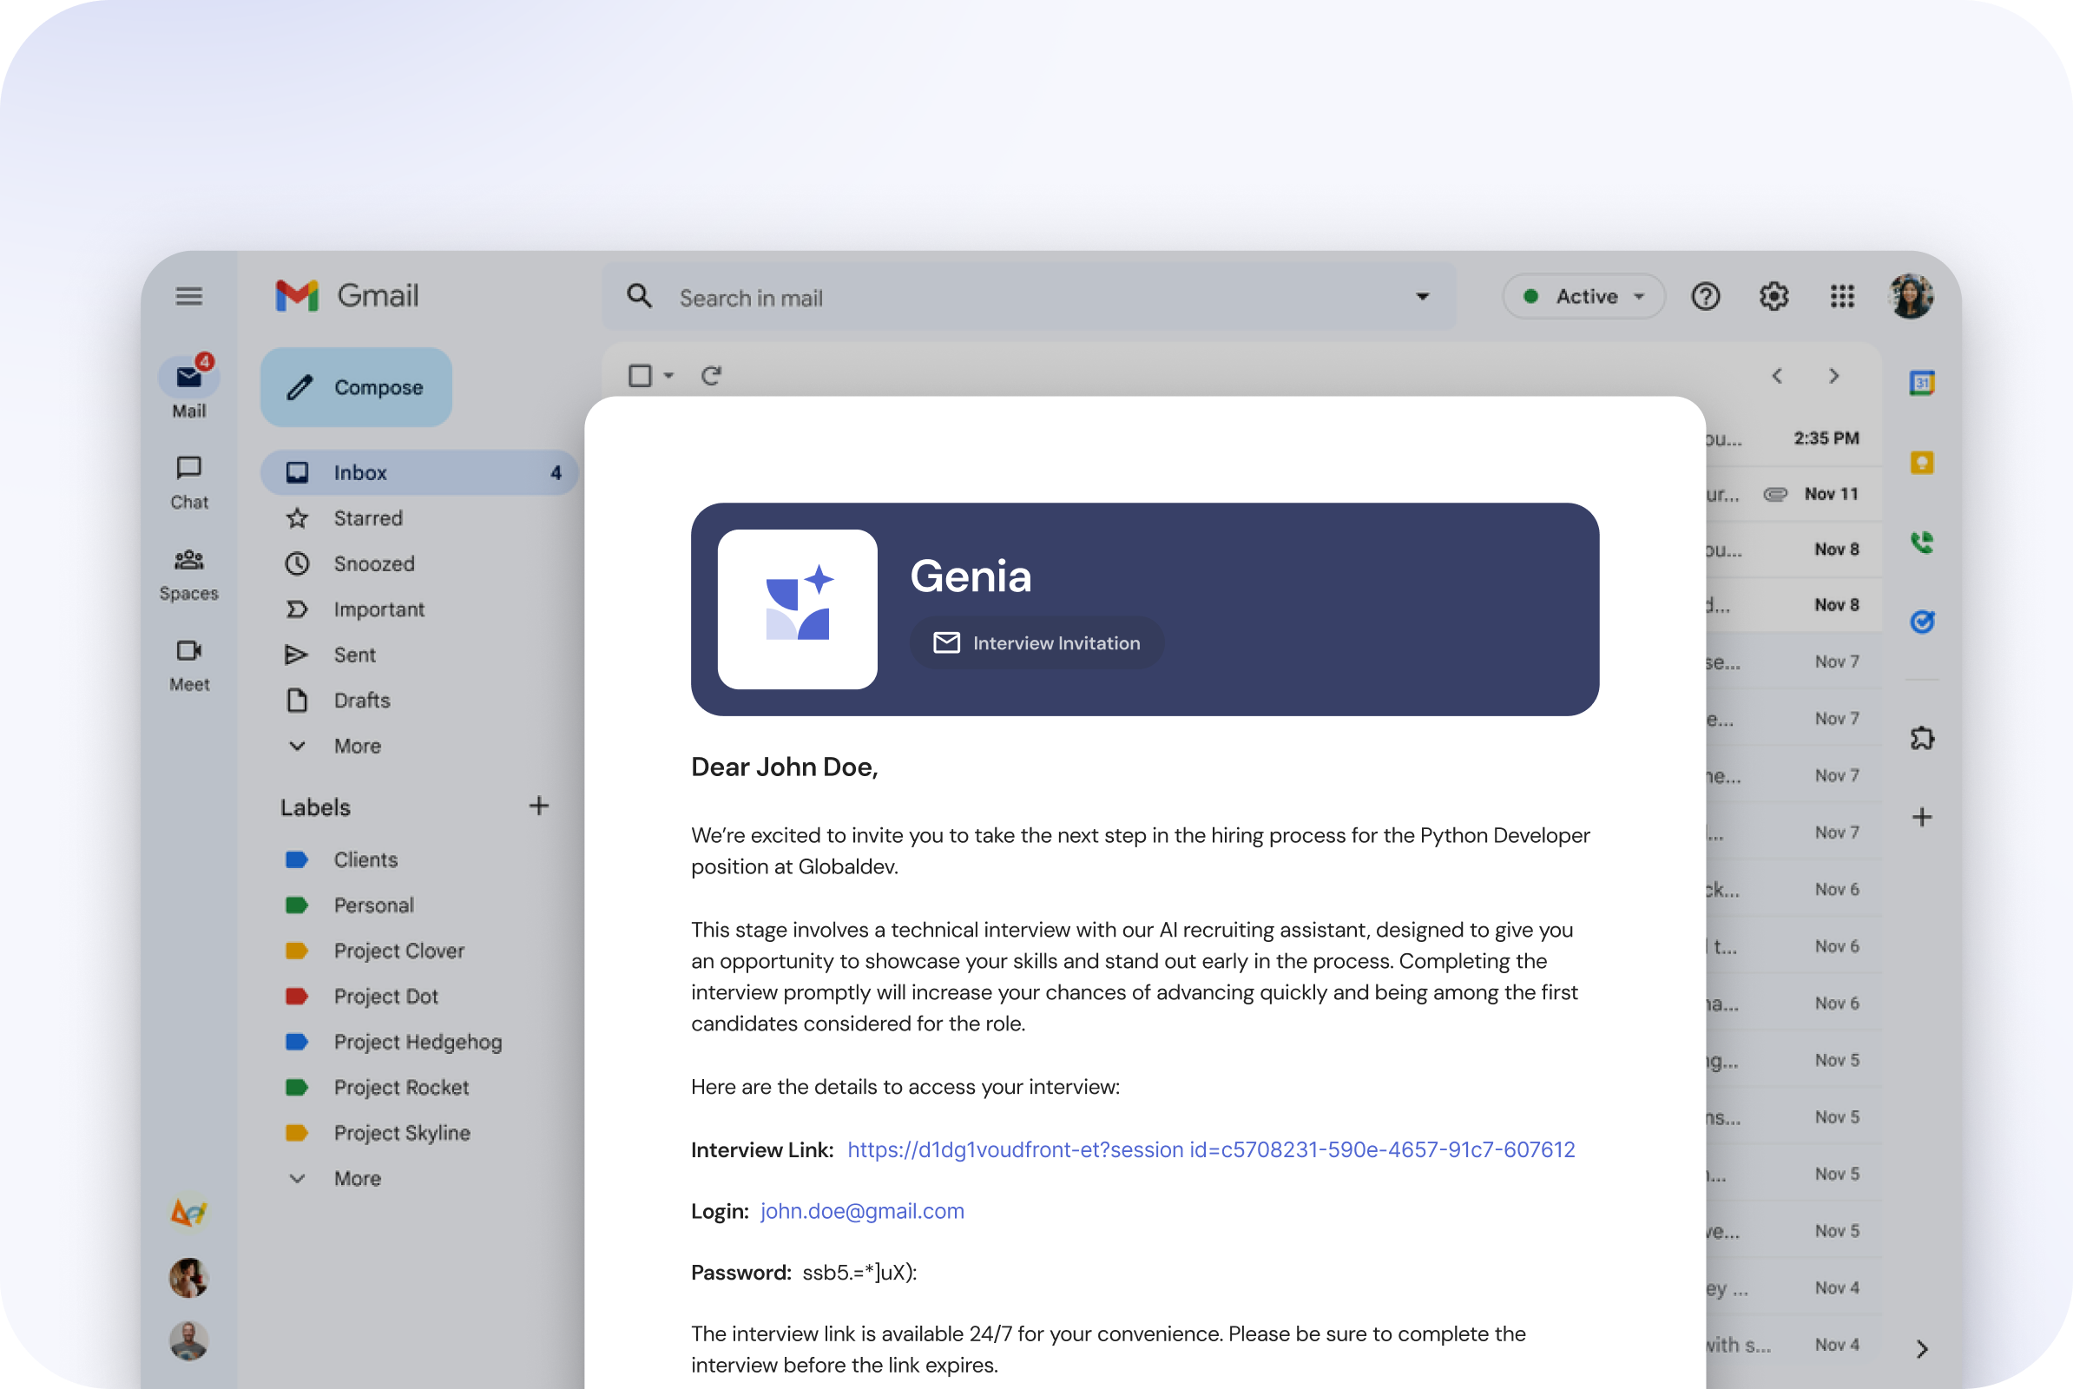The height and width of the screenshot is (1389, 2073).
Task: Open Drafts folder
Action: click(361, 701)
